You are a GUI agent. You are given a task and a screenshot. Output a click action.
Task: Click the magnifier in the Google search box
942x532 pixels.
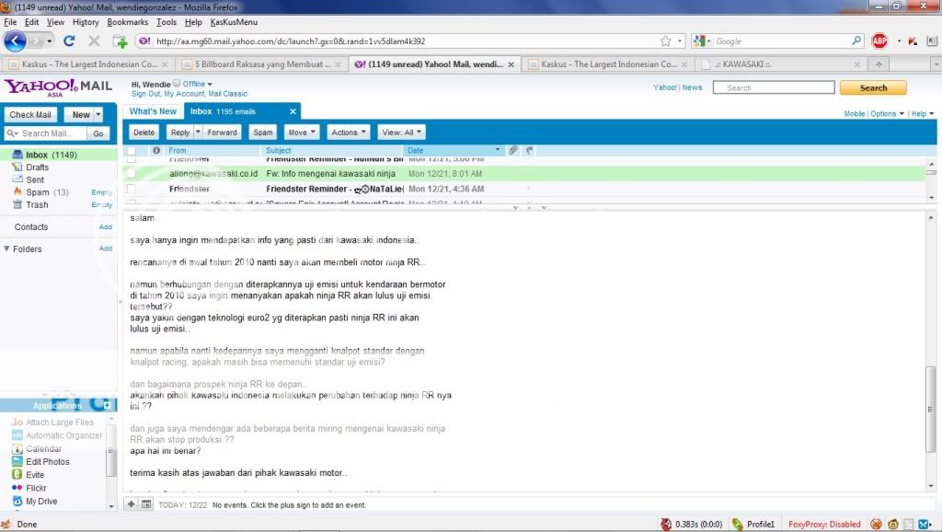click(856, 40)
